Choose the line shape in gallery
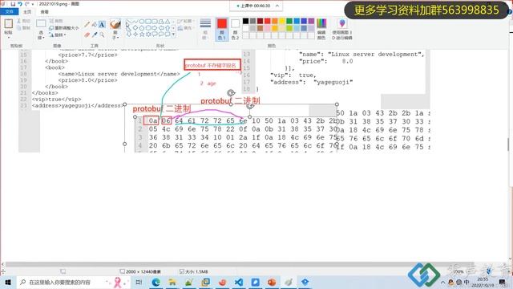The height and width of the screenshot is (289, 513). click(129, 22)
